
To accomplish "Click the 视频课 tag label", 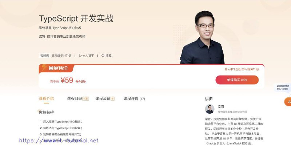I will pos(44,56).
